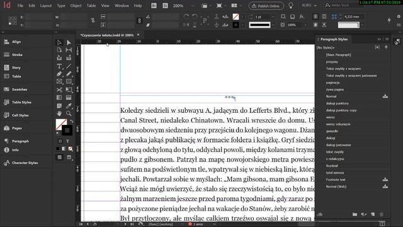Open KURS workspace dropdown
Viewport: 403px width, 227px height.
[x=309, y=6]
